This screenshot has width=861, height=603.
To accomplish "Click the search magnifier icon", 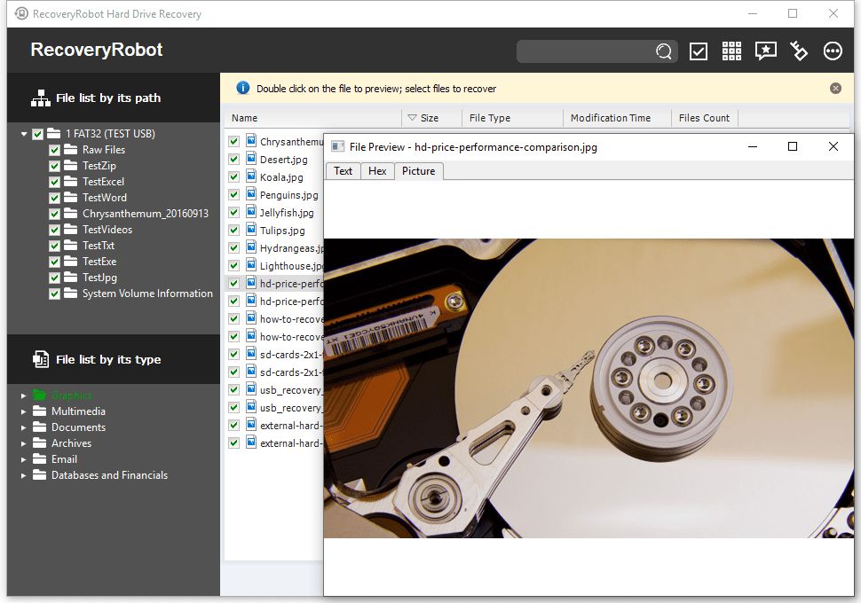I will point(663,51).
